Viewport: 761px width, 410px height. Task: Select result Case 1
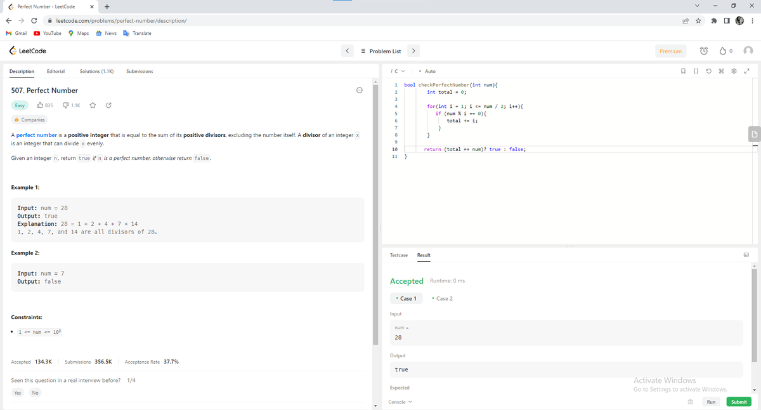tap(405, 298)
